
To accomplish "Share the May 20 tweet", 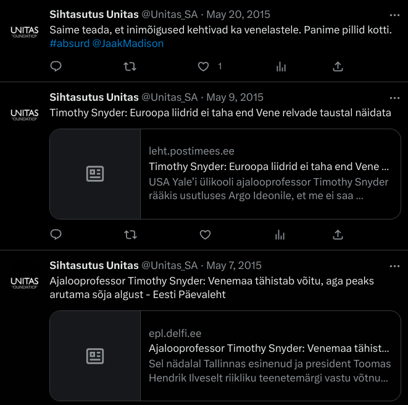I will (x=338, y=66).
